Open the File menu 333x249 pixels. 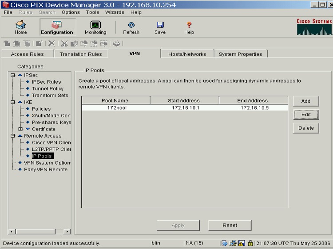pyautogui.click(x=8, y=12)
